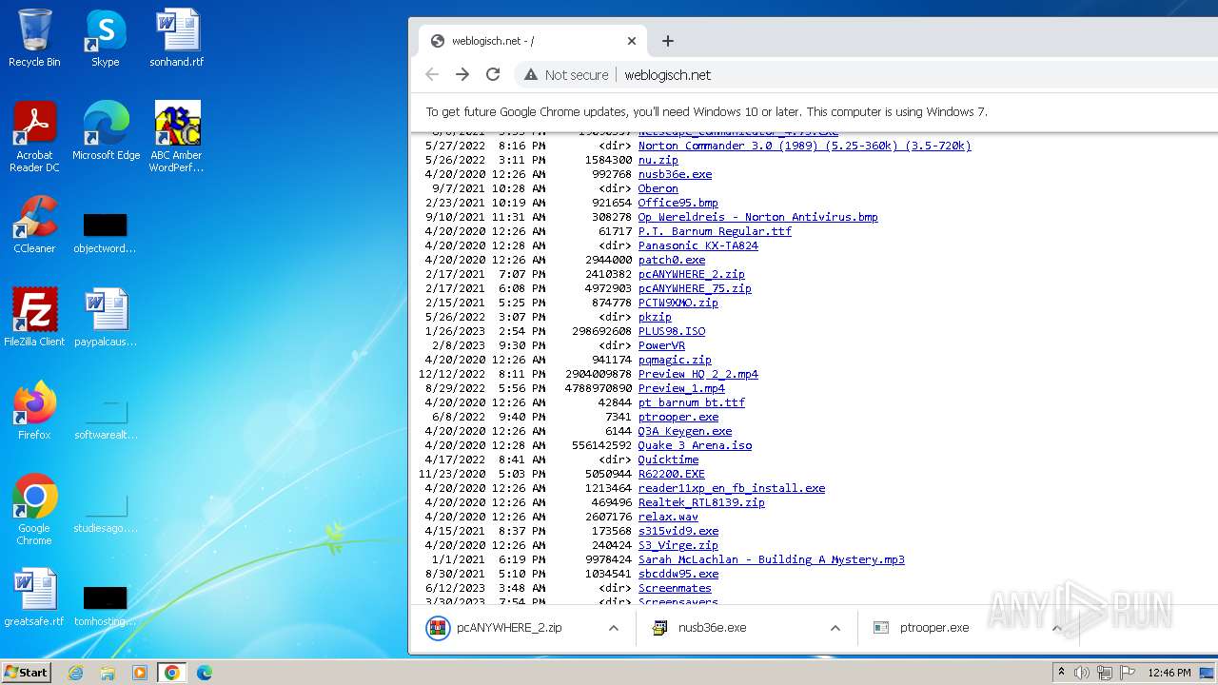Click reader11xp_en_fb_install.exe link
Viewport: 1218px width, 685px height.
[731, 488]
